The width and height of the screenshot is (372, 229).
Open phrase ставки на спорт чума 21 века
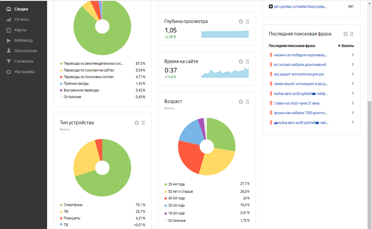pos(297,103)
